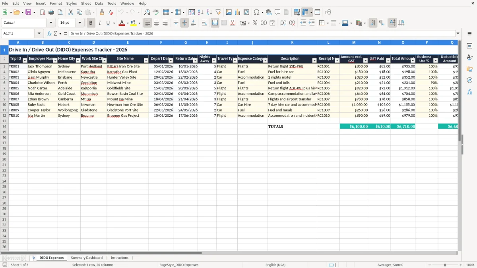The height and width of the screenshot is (268, 477).
Task: Toggle Align Right alignment
Action: (x=165, y=23)
